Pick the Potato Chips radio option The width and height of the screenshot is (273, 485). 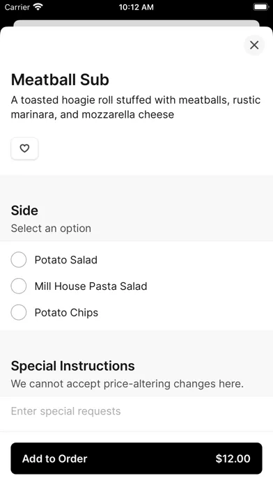pyautogui.click(x=19, y=312)
